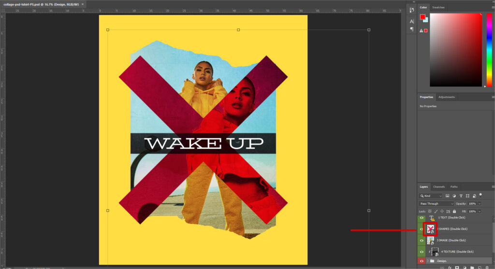Image resolution: width=495 pixels, height=269 pixels.
Task: Hide the 3 IMAGE layer
Action: point(422,241)
